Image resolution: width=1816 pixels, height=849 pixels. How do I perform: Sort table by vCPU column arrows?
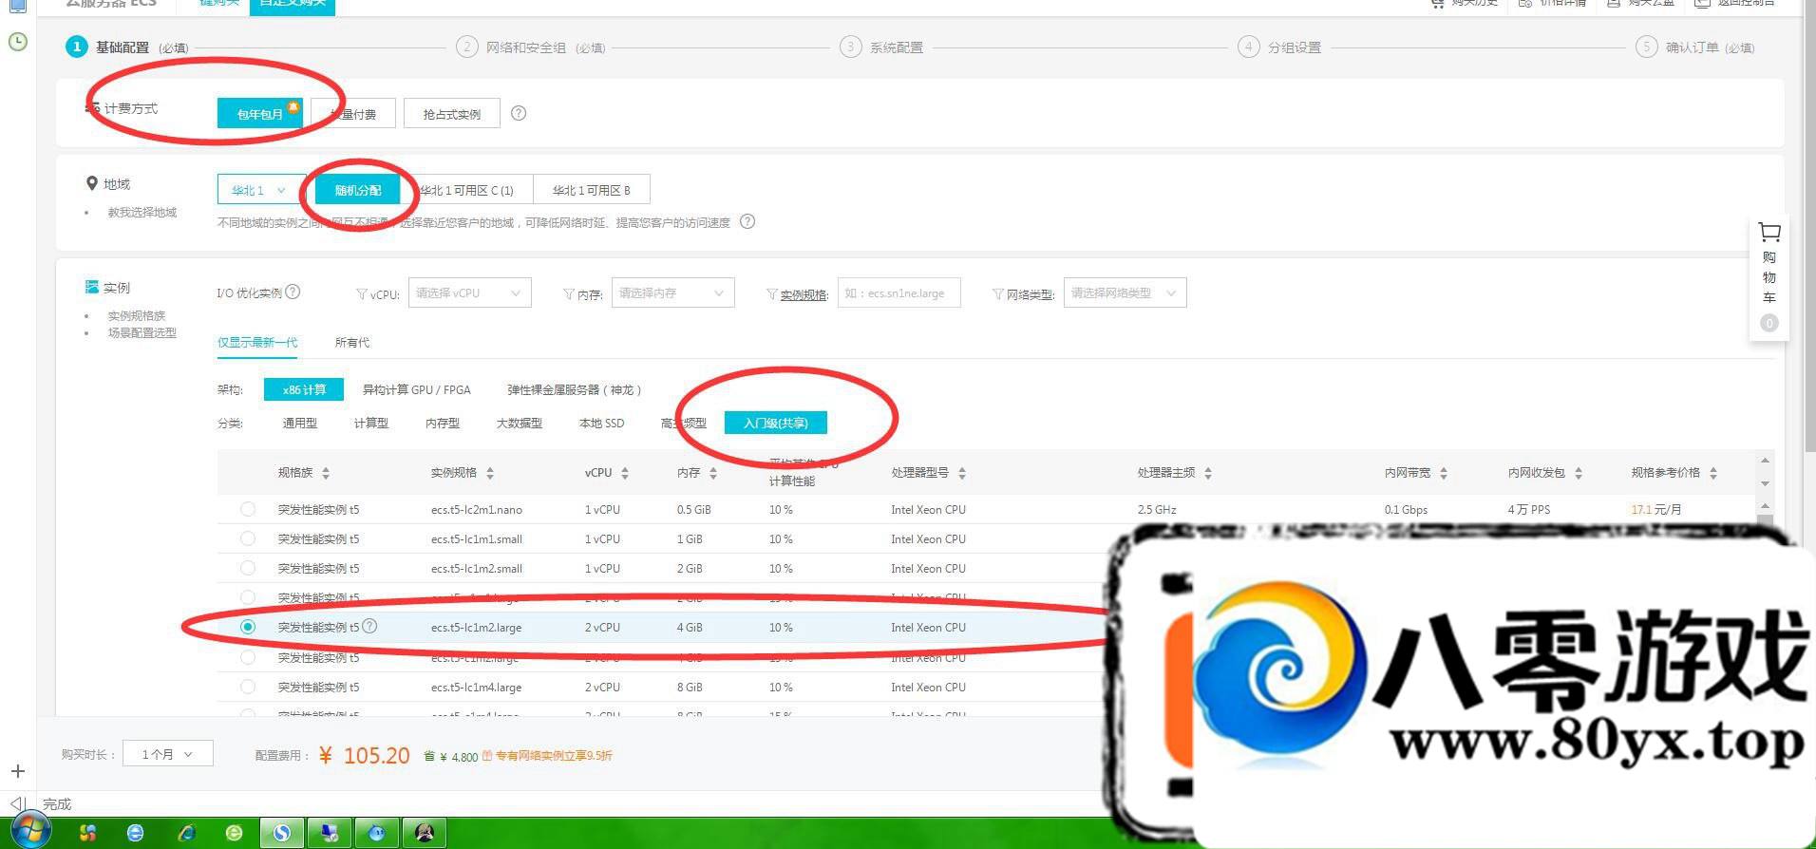click(x=625, y=473)
